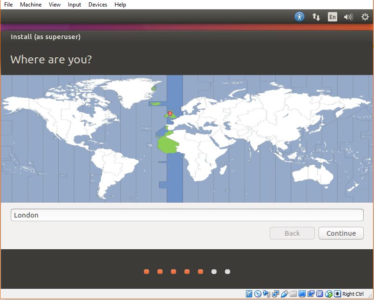Click the En keyboard layout indicator

(x=332, y=16)
